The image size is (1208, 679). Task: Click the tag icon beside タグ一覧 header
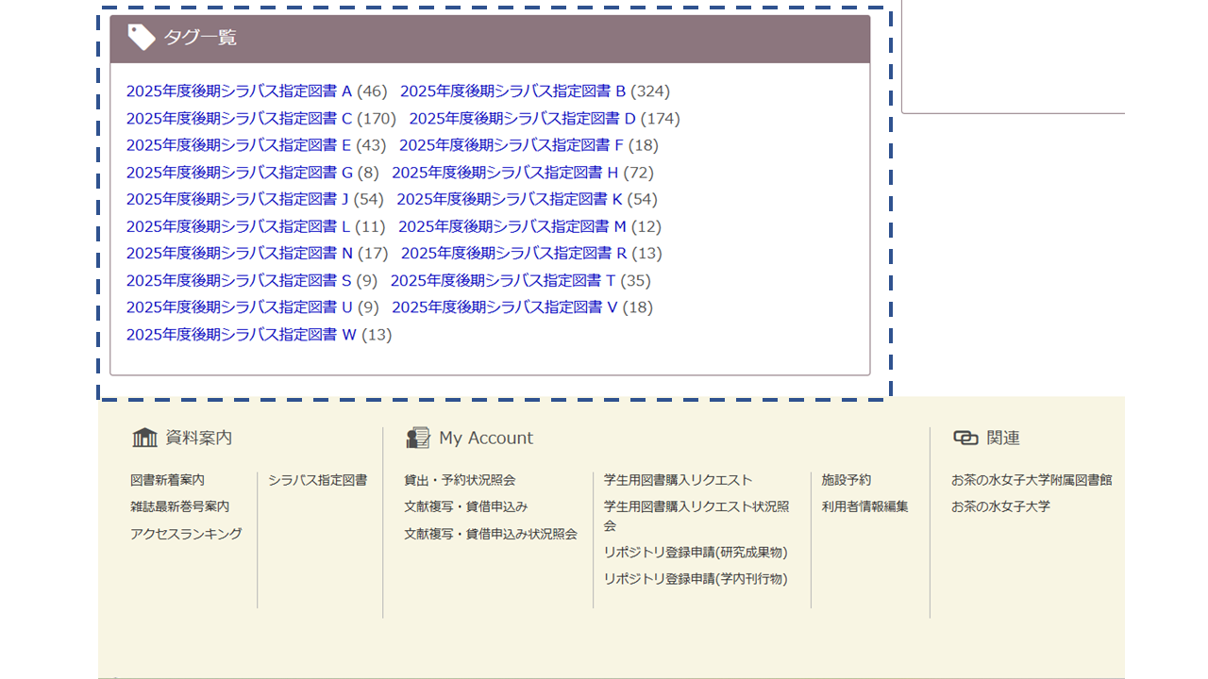pos(142,38)
